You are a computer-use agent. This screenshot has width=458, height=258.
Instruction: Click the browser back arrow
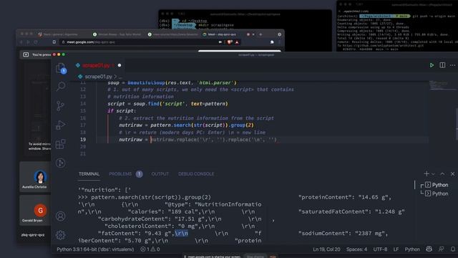(x=21, y=42)
